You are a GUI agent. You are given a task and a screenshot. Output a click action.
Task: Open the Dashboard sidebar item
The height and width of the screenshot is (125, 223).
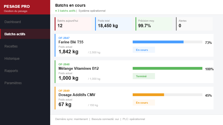tap(13, 22)
